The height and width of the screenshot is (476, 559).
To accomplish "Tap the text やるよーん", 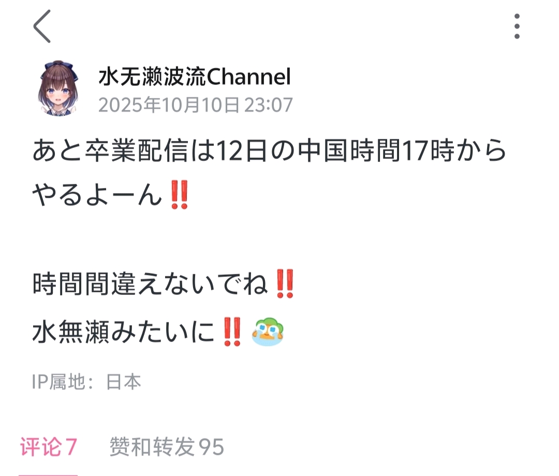I will (x=97, y=195).
